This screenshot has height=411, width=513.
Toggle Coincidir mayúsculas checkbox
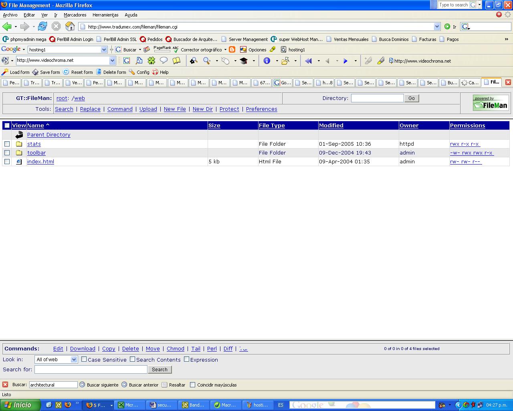[193, 385]
